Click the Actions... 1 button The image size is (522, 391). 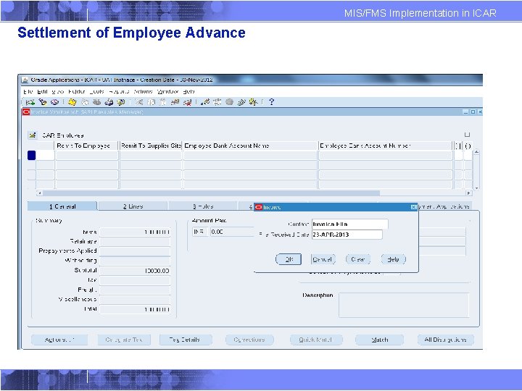59,340
